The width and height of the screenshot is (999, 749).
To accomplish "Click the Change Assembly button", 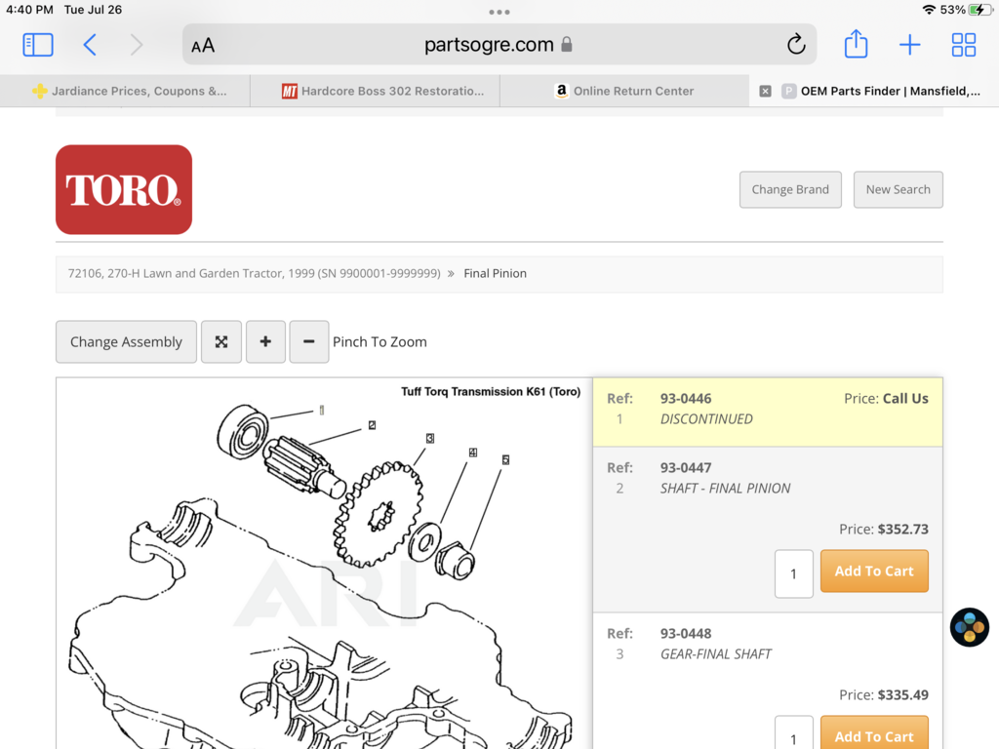I will [126, 342].
